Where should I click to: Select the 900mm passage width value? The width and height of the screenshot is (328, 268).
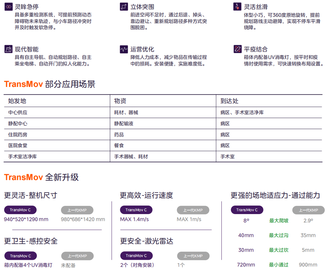tap(308, 265)
